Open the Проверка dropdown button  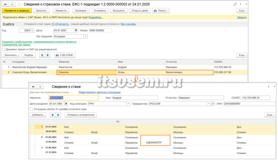[81, 11]
